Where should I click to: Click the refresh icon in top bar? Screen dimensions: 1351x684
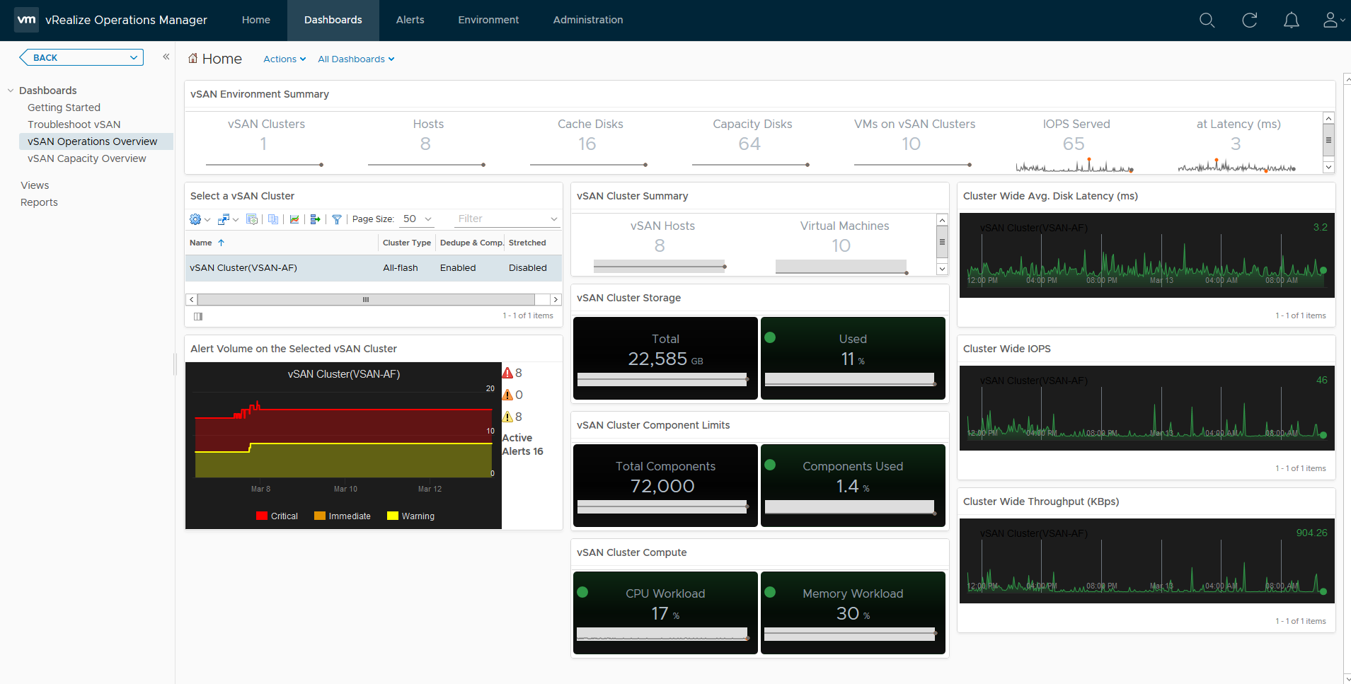[1250, 21]
